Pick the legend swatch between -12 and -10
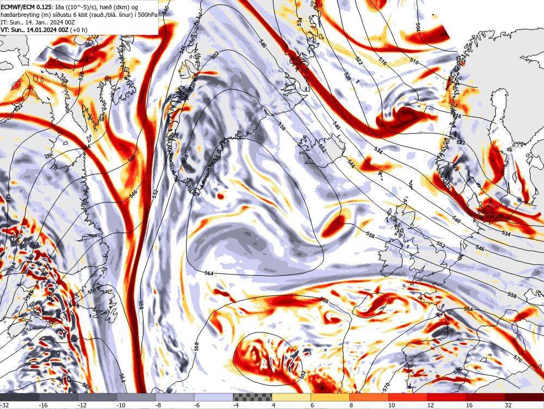The height and width of the screenshot is (409, 544). pos(97,398)
